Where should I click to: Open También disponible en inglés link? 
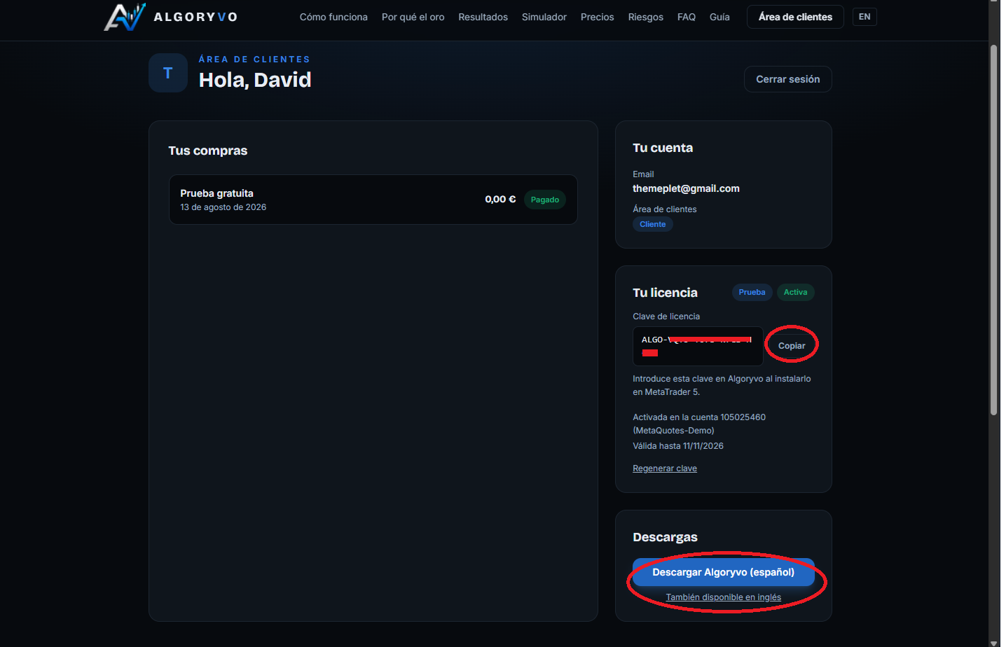723,597
